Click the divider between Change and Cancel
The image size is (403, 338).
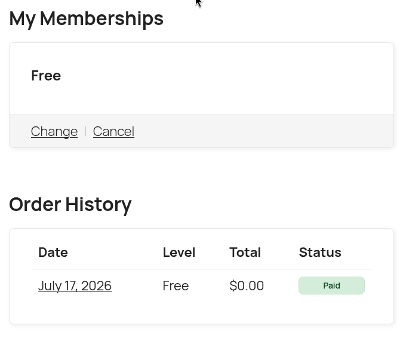coord(85,131)
